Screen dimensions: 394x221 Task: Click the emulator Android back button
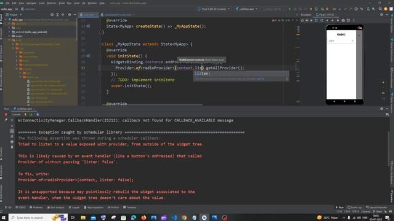coord(334,101)
